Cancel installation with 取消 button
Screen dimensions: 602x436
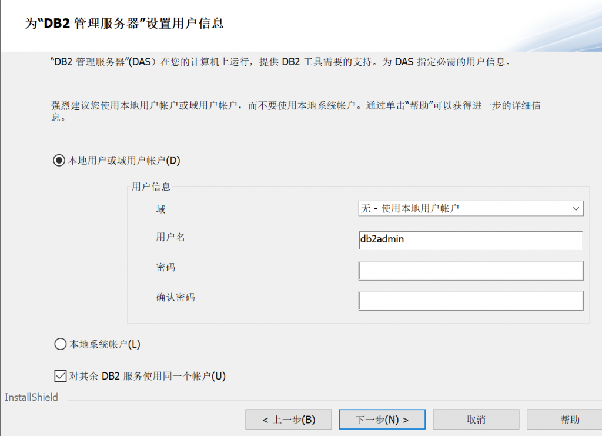pos(476,420)
